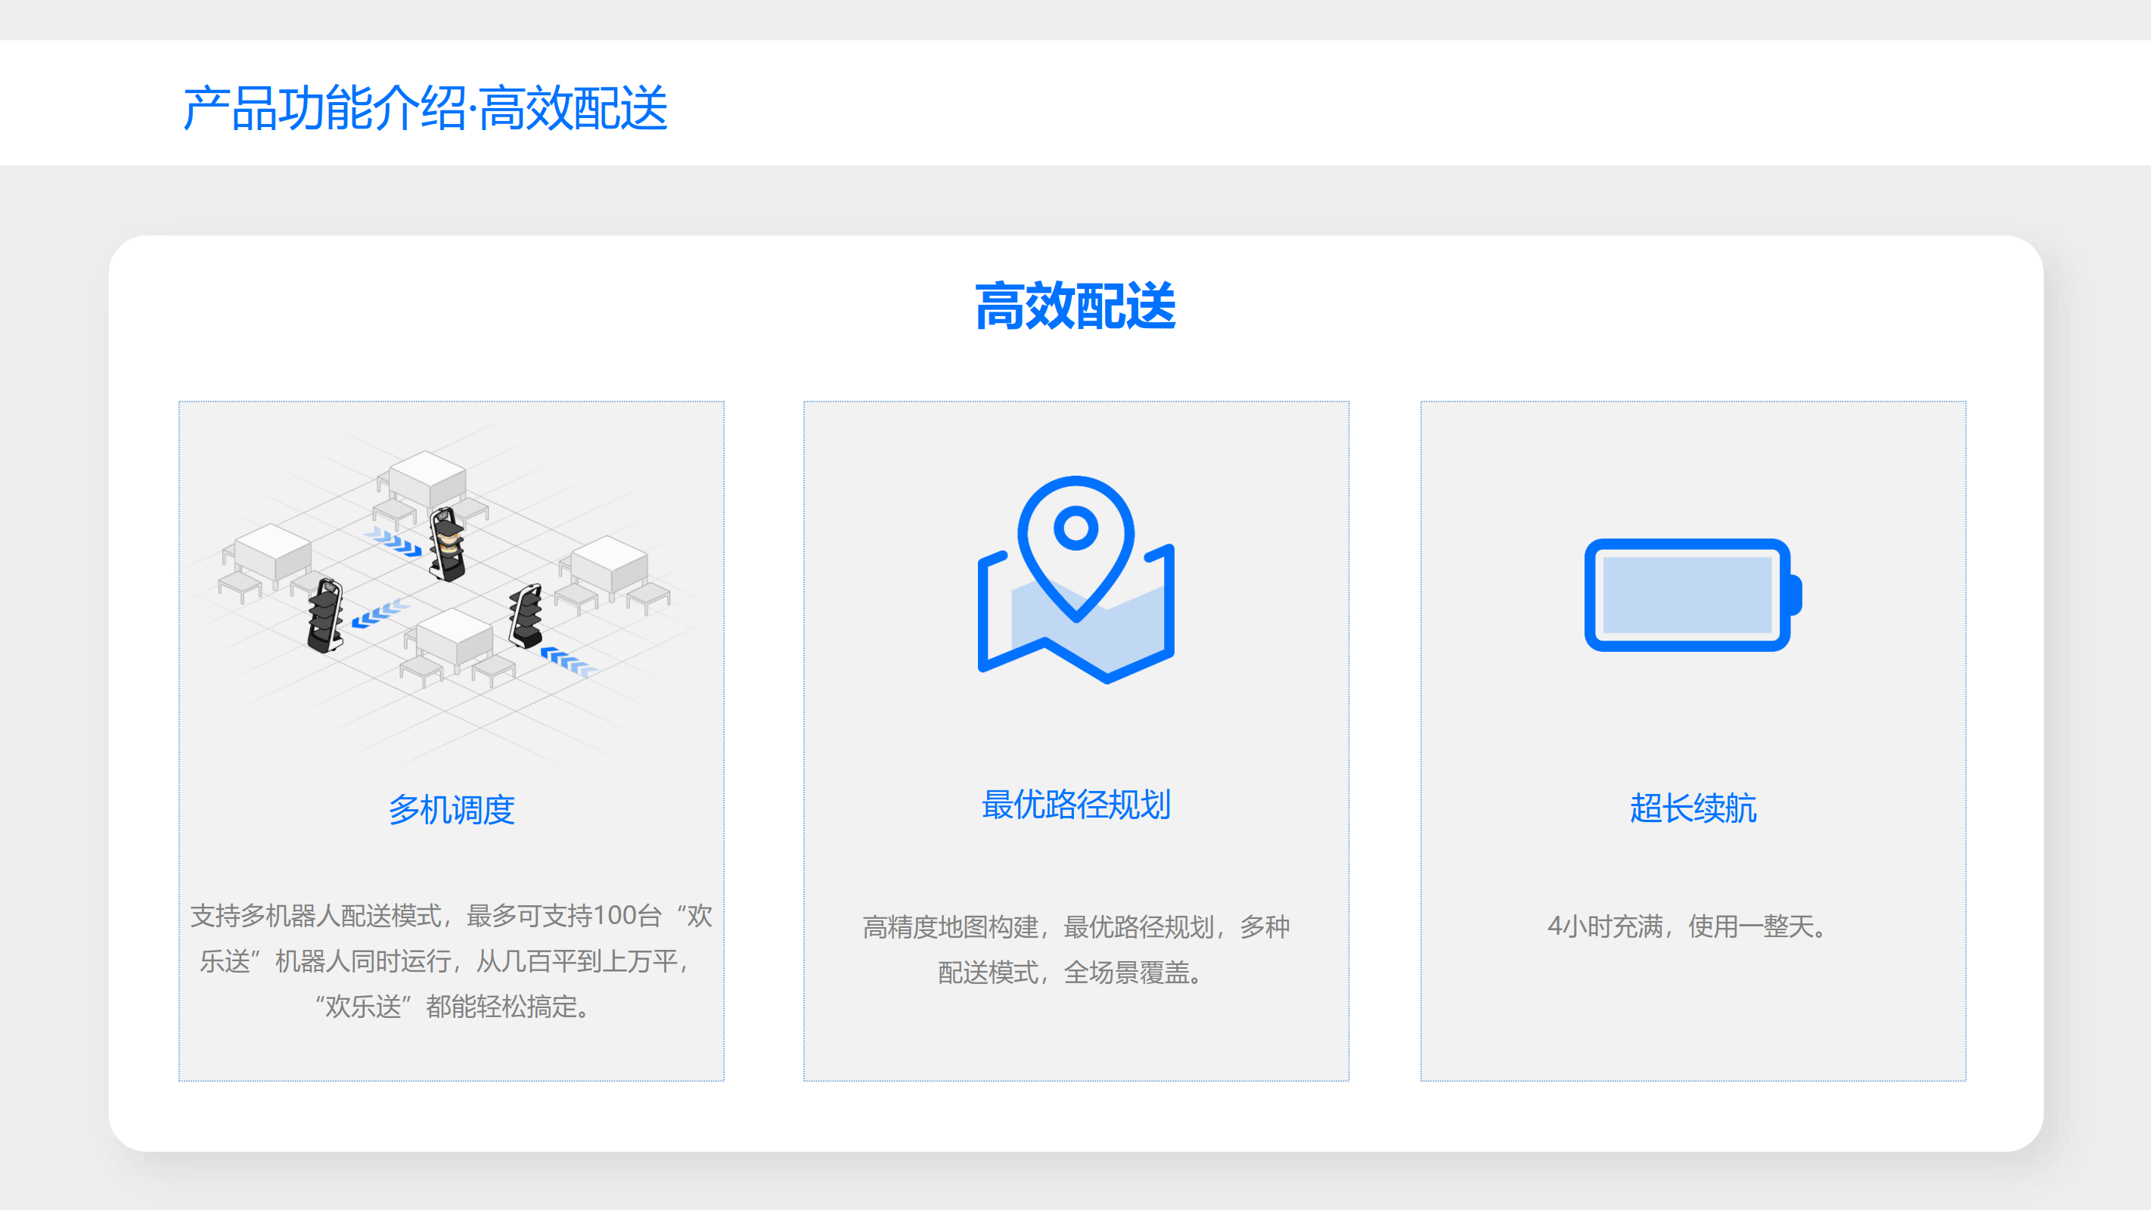
Task: Select the 最优路径规划 heading
Action: pos(1075,805)
